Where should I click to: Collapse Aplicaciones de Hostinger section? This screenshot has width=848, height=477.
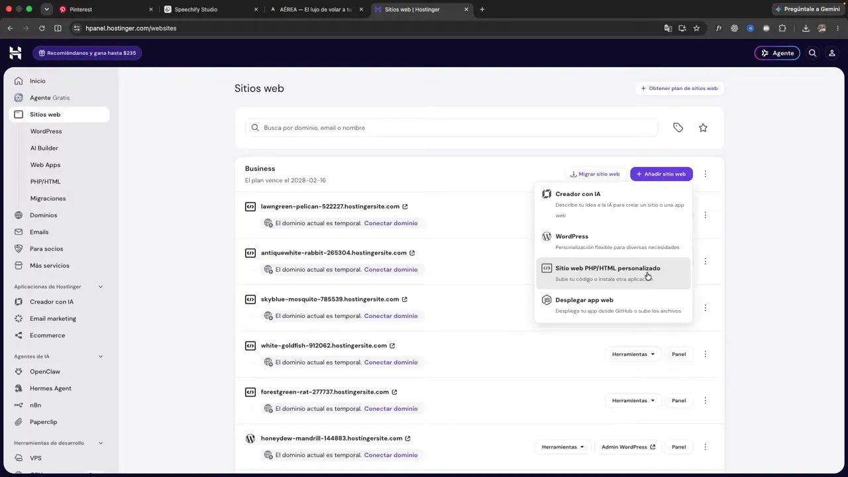click(x=101, y=287)
